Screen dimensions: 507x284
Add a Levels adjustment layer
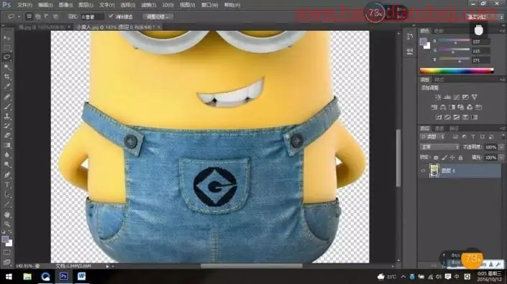[x=447, y=97]
